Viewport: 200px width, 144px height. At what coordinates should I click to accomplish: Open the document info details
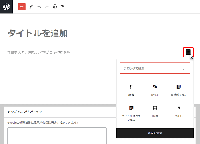(55, 6)
